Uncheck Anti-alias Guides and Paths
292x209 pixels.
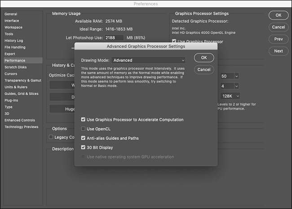(83, 138)
